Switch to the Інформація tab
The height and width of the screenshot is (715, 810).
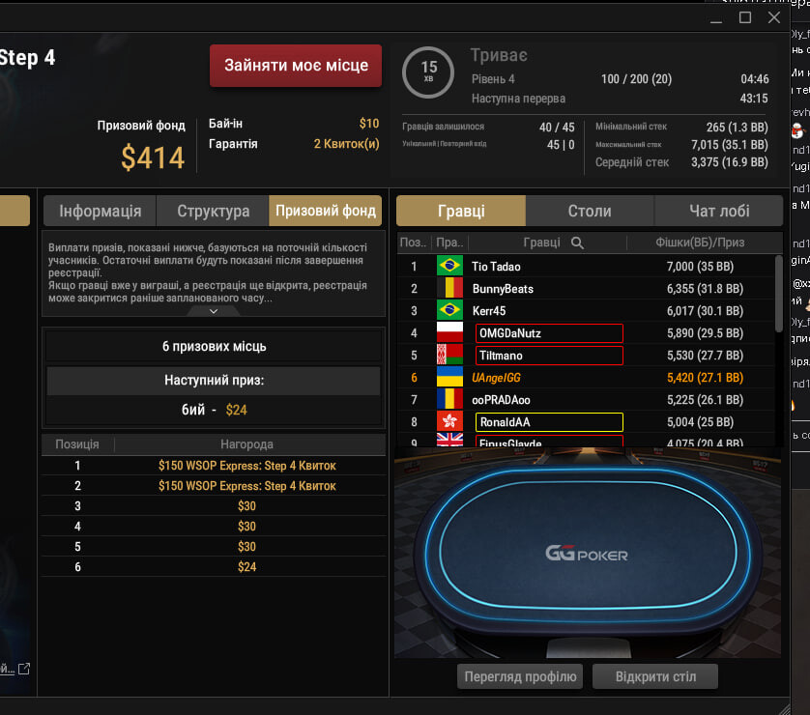tap(100, 211)
